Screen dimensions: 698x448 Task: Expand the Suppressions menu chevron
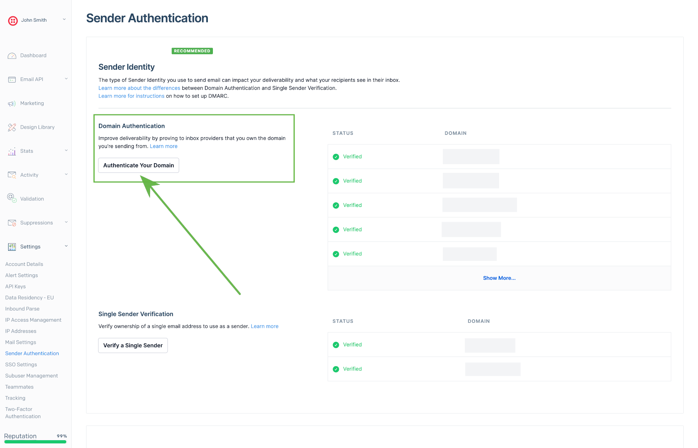[66, 222]
